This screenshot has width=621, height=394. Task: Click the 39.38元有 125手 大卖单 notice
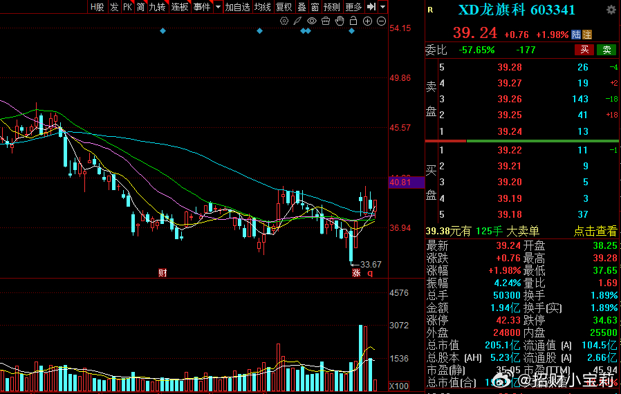click(483, 232)
